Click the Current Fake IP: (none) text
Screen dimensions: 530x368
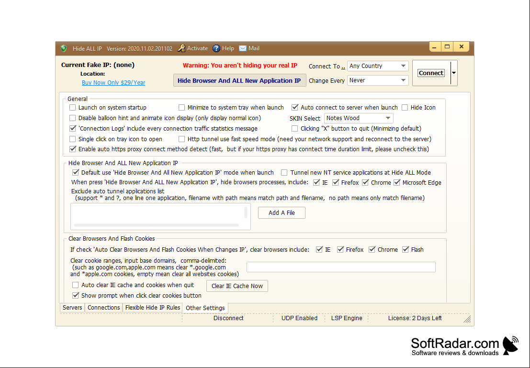pos(98,65)
